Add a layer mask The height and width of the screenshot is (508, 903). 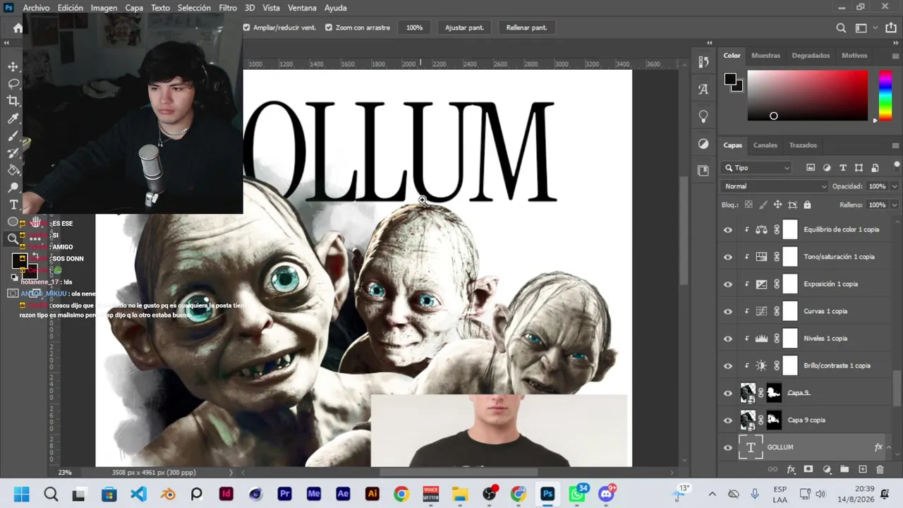click(x=808, y=469)
